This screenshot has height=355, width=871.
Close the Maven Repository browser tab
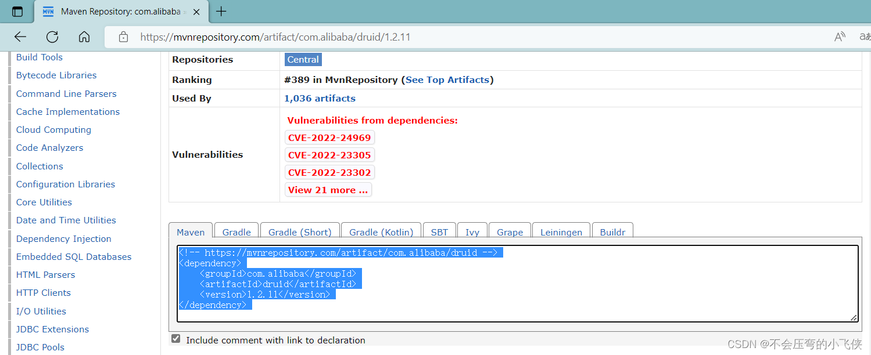pos(197,12)
